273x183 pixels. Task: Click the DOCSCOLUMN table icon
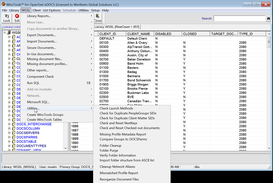pyautogui.click(x=14, y=128)
